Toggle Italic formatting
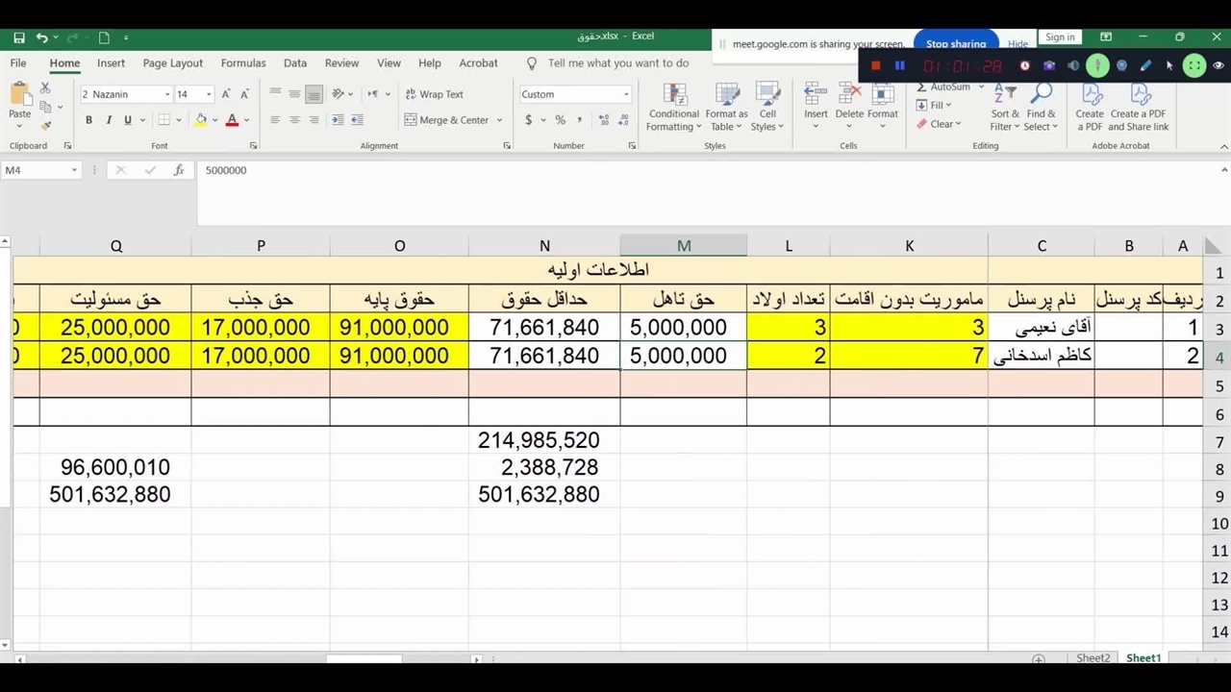1231x692 pixels. [109, 120]
